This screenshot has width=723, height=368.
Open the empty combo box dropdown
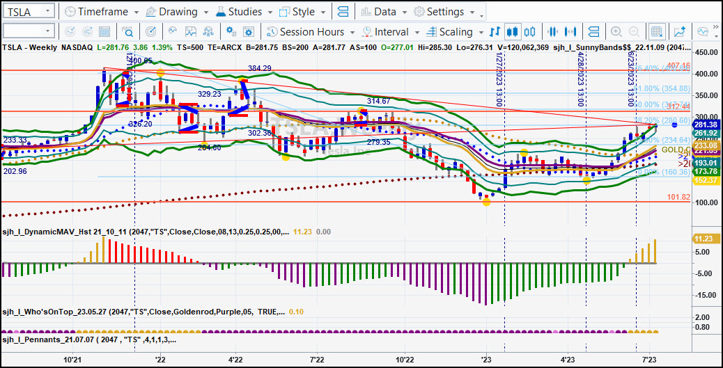click(x=49, y=32)
